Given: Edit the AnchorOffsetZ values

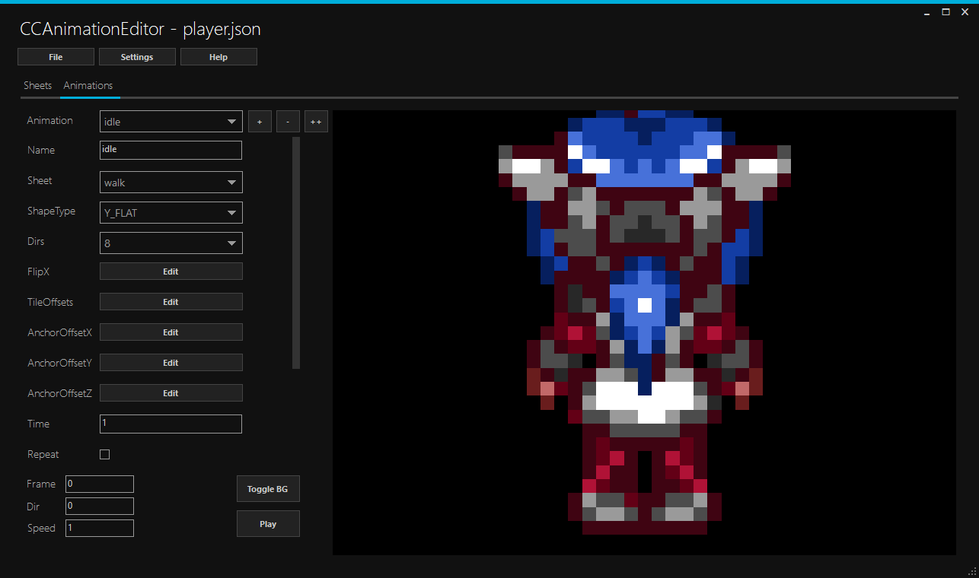Looking at the screenshot, I should [171, 393].
